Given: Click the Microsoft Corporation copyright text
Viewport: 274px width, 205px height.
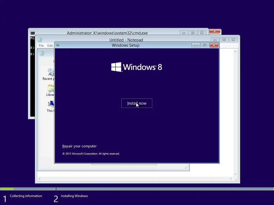Looking at the screenshot, I should click(91, 154).
